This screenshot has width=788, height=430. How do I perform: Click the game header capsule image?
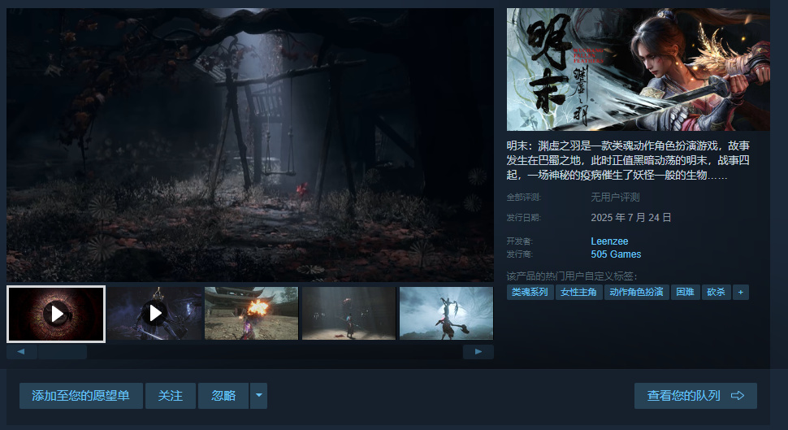638,69
